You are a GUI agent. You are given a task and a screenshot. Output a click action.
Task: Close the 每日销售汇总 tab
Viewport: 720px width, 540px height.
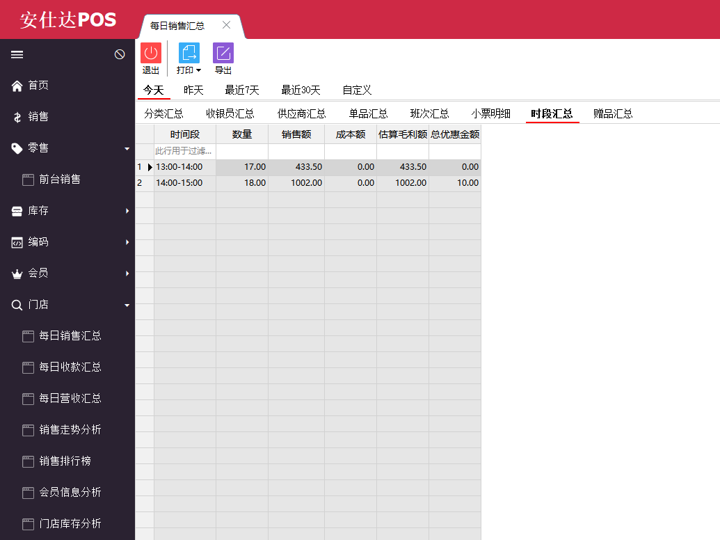click(226, 25)
